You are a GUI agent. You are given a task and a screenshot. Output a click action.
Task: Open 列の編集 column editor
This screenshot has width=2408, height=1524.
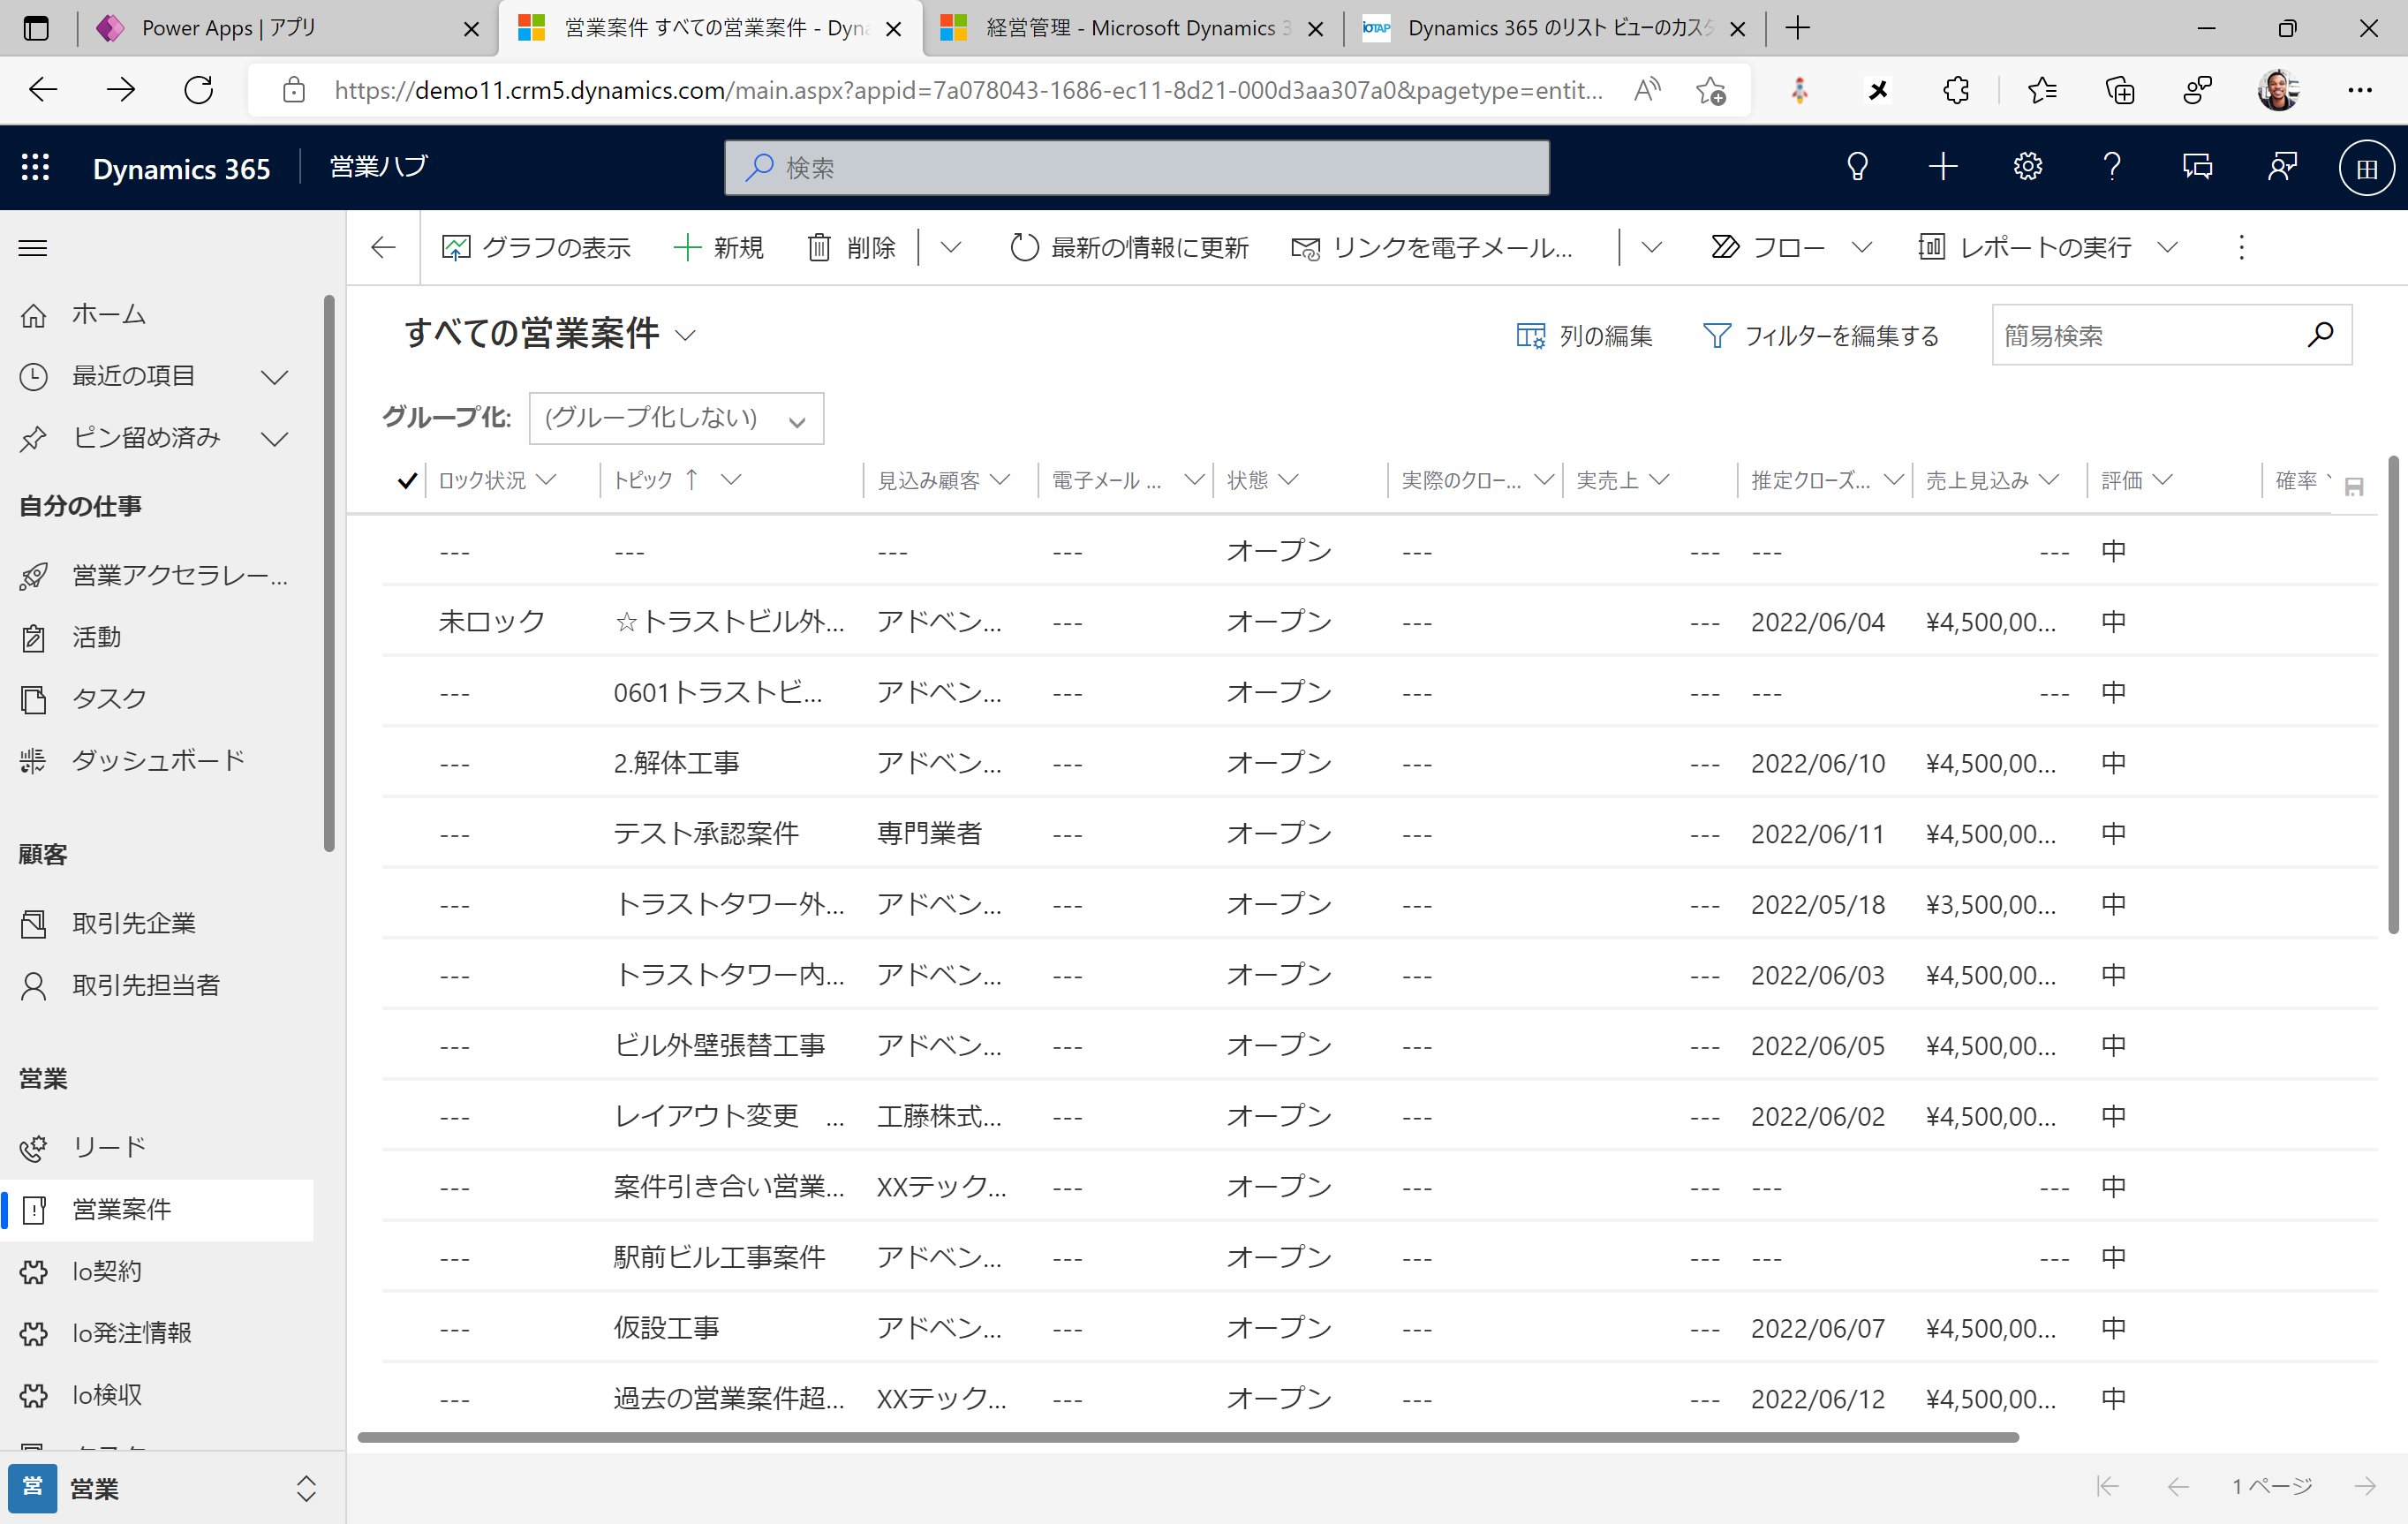1585,336
